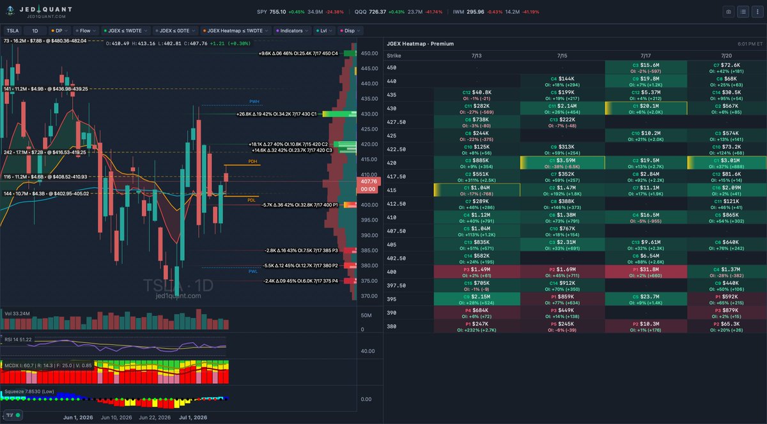Click dark pool level $480.36-482.04 label
Image resolution: width=767 pixels, height=424 pixels.
[45, 40]
